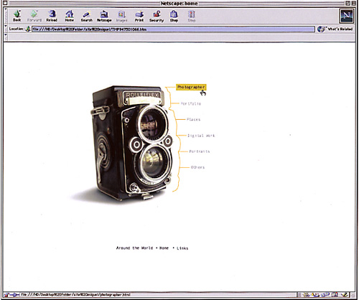Click the status bar URL ending photographer.html
Screen dimensions: 359x300
point(75,295)
